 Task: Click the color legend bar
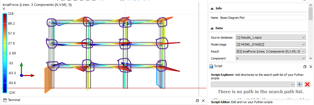click(5, 53)
